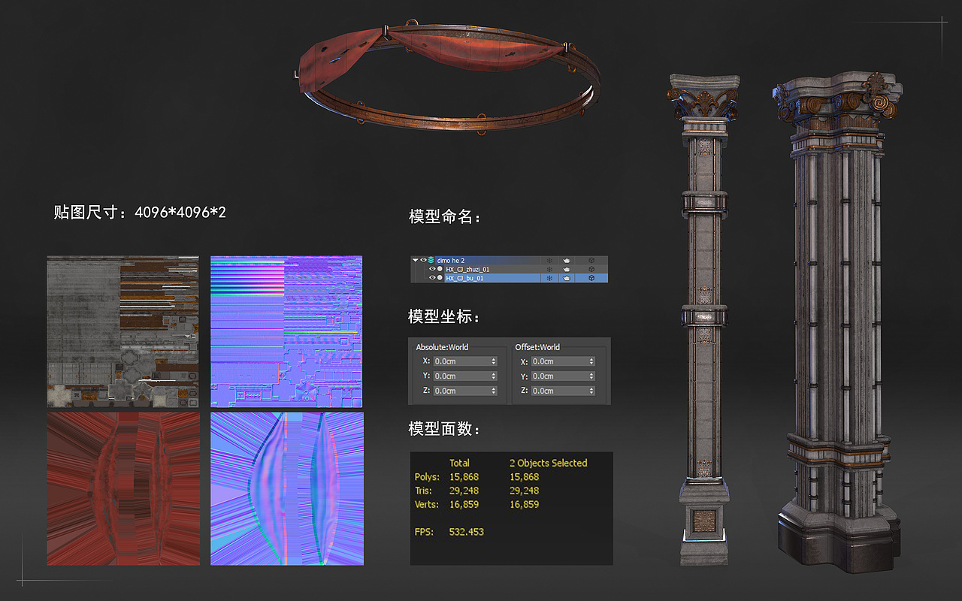Click the 模型命名 heading
This screenshot has width=962, height=601.
pos(445,217)
